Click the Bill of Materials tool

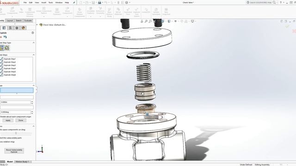point(118,12)
